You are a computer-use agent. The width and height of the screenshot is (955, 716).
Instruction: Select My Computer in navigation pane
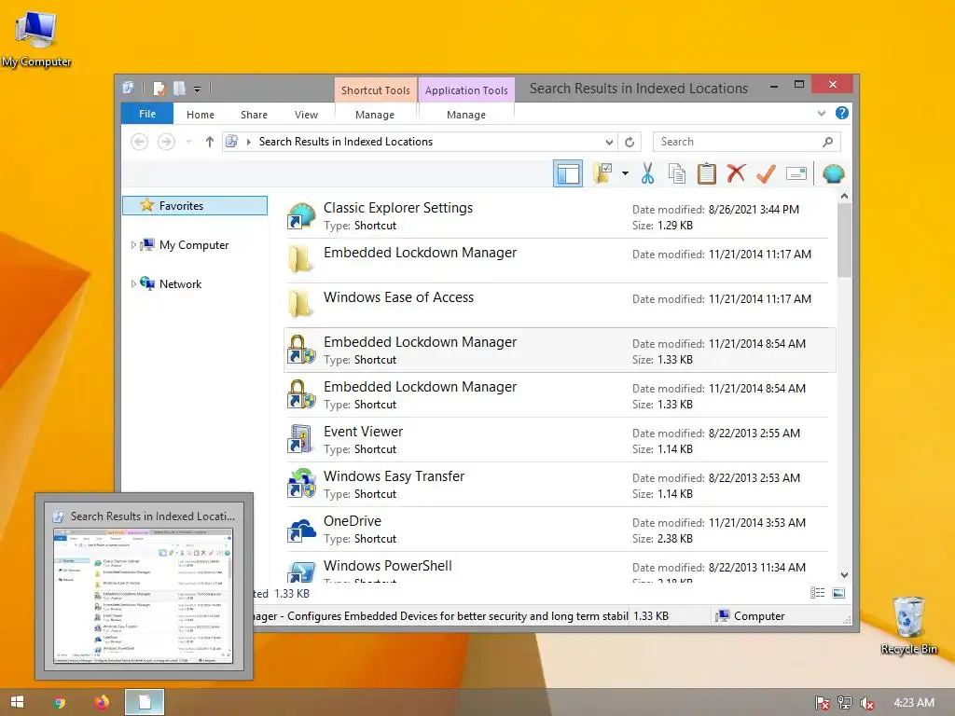(194, 245)
